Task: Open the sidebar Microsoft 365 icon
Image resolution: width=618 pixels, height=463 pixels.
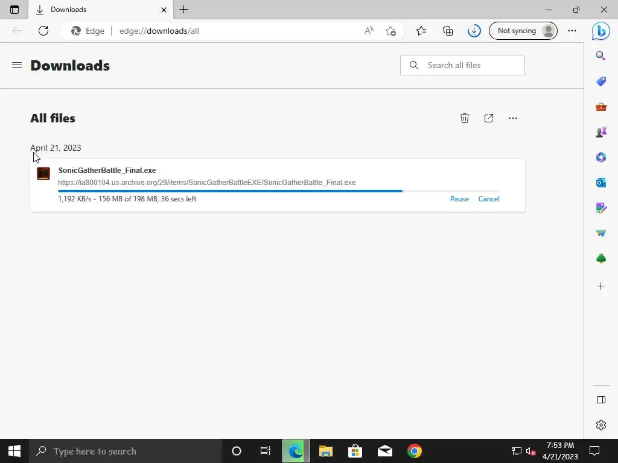Action: 600,157
